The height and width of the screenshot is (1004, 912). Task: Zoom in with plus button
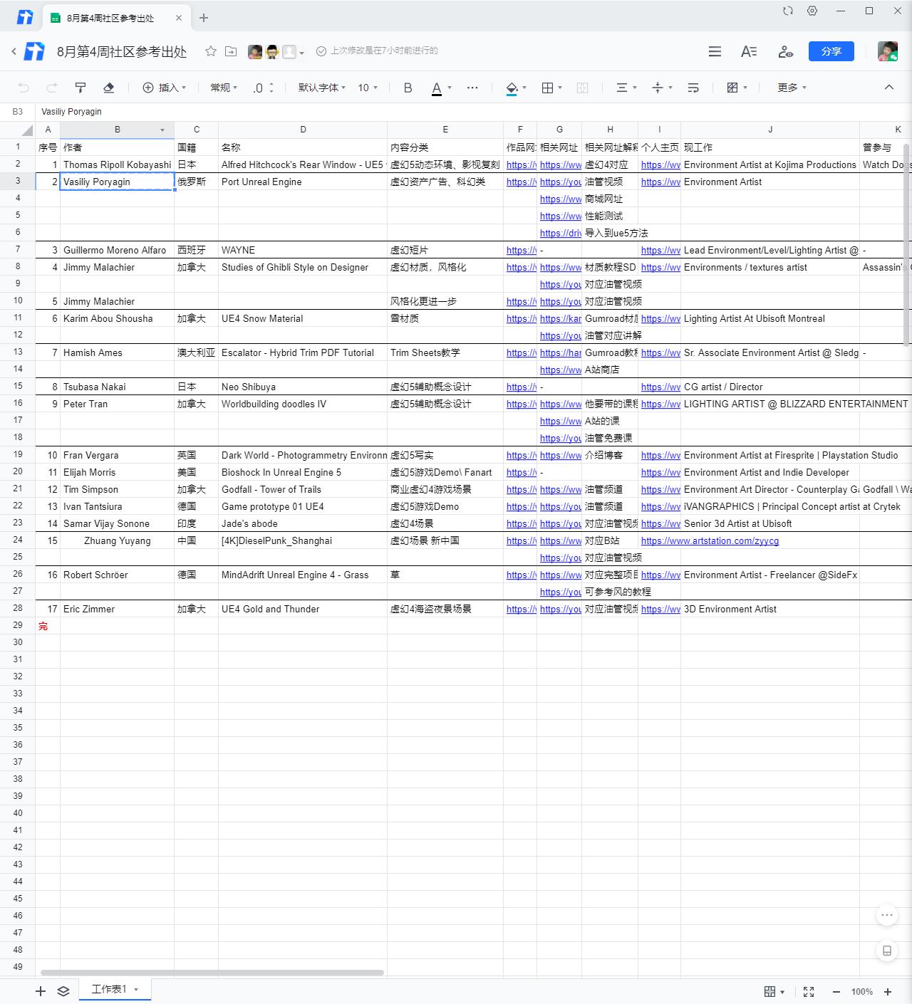click(888, 992)
